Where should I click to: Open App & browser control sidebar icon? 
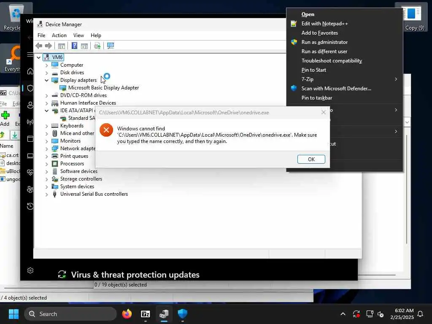[30, 138]
